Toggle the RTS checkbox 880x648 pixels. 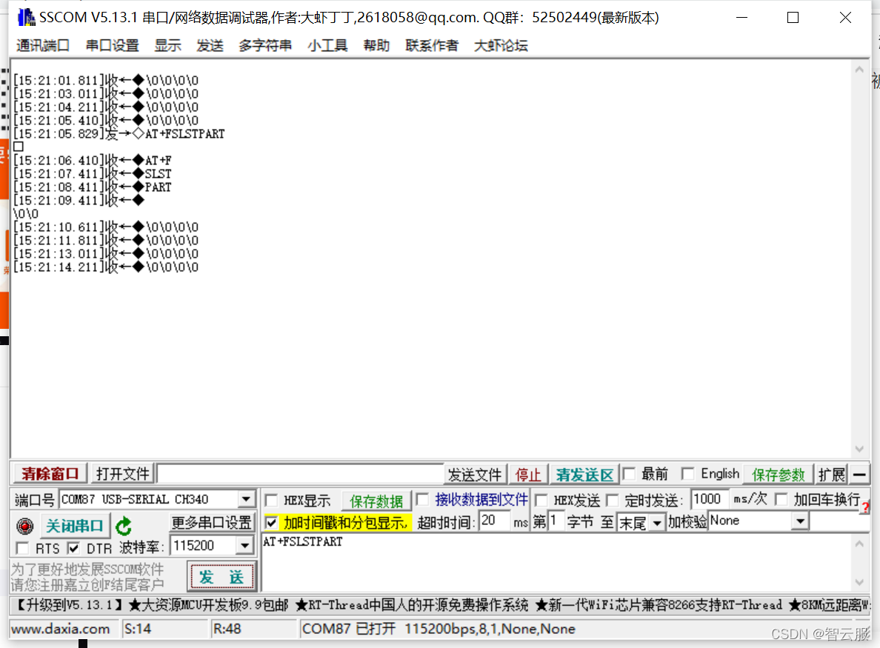click(x=22, y=547)
